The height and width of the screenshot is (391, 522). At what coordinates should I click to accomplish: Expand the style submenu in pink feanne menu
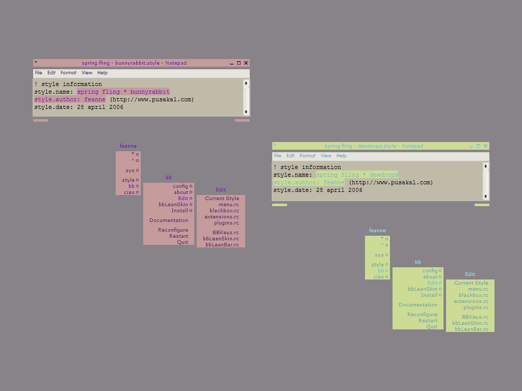(128, 180)
